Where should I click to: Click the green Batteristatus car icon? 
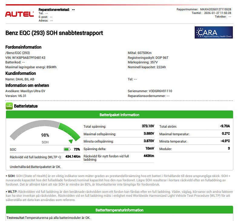(x=9, y=106)
